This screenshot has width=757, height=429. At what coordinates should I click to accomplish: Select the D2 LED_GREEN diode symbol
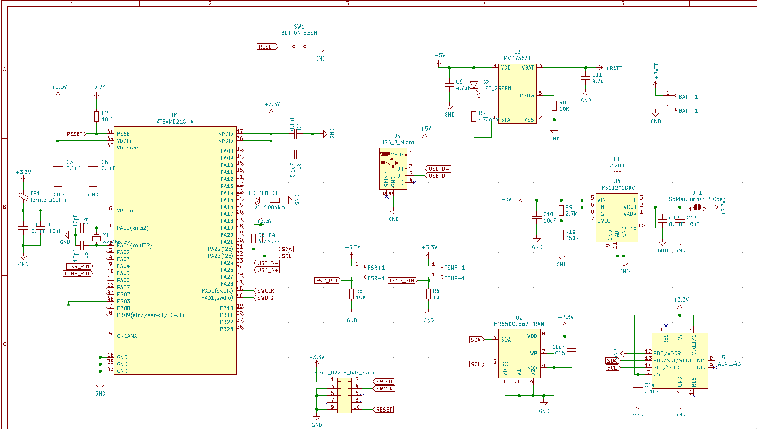pos(474,86)
